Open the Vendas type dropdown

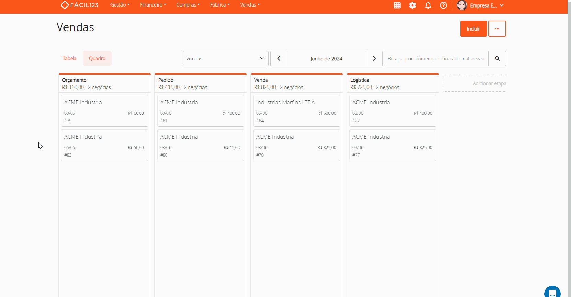tap(225, 58)
